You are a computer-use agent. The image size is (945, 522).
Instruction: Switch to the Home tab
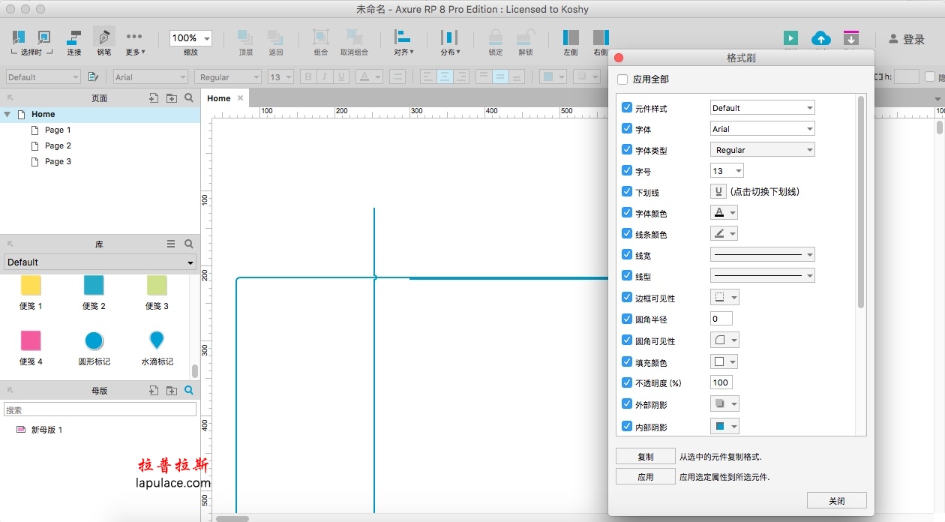click(218, 98)
